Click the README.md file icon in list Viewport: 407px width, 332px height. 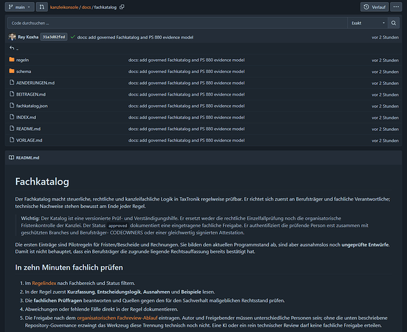12,129
